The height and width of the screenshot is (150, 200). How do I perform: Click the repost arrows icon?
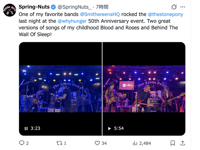tap(59, 143)
